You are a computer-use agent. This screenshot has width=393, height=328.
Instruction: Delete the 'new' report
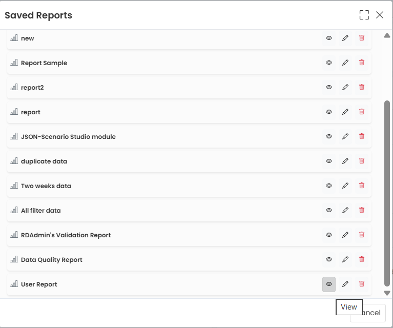click(x=362, y=38)
